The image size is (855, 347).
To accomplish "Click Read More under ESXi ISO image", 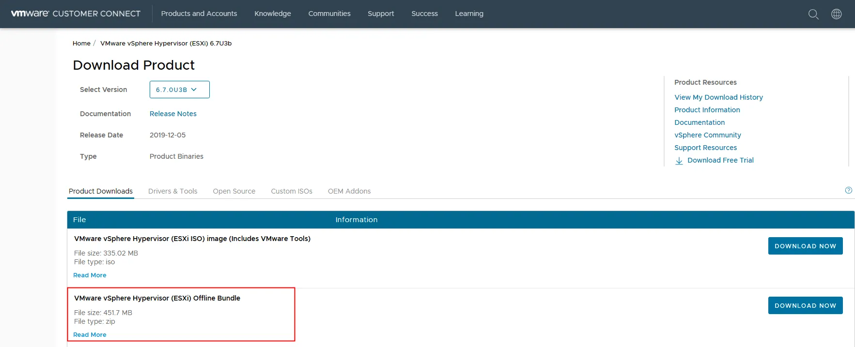I will coord(90,275).
